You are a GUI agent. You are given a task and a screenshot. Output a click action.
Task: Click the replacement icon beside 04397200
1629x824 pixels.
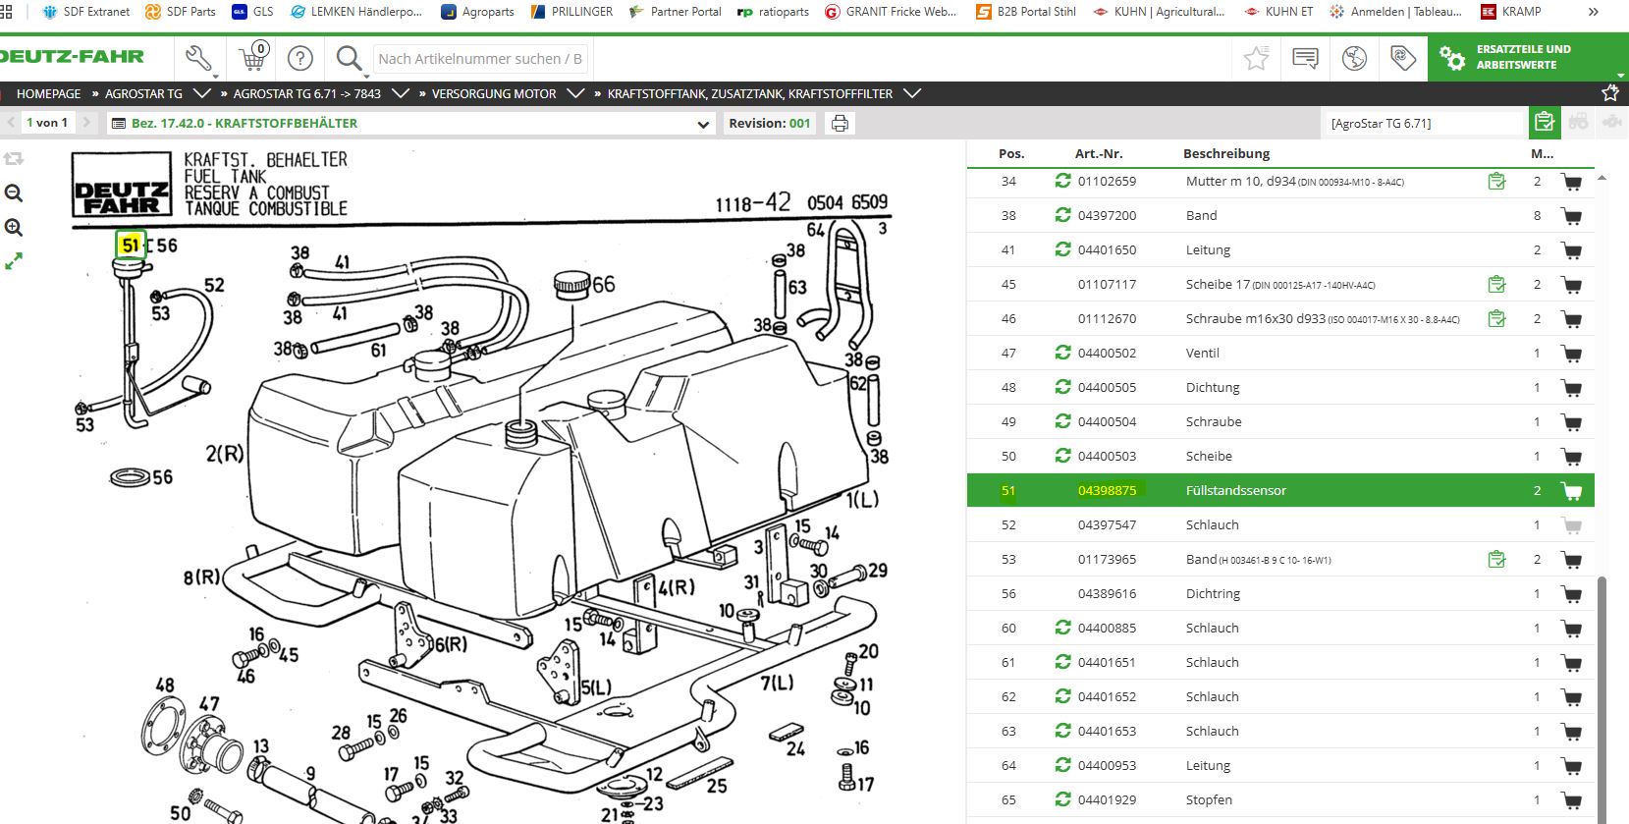tap(1062, 215)
